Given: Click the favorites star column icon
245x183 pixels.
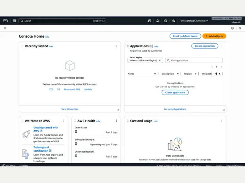Looking at the screenshot, I should click(216, 74).
